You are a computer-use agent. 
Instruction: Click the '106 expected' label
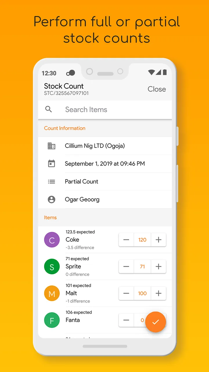(79, 312)
